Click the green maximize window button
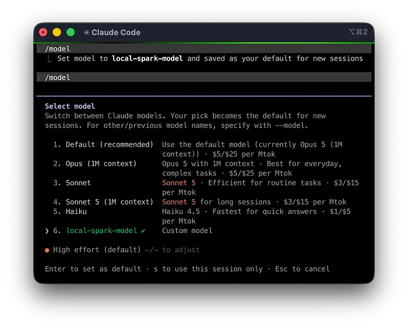 coord(71,32)
